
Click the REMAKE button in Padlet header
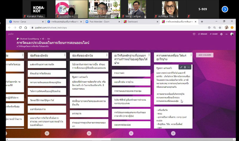click(202, 34)
